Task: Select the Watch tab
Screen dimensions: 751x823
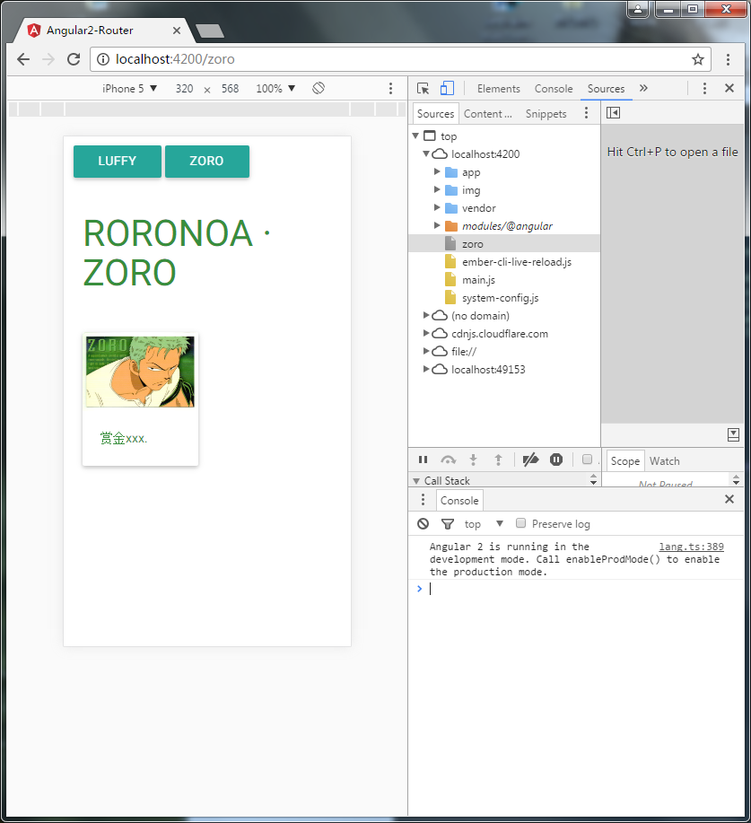Action: [x=664, y=460]
